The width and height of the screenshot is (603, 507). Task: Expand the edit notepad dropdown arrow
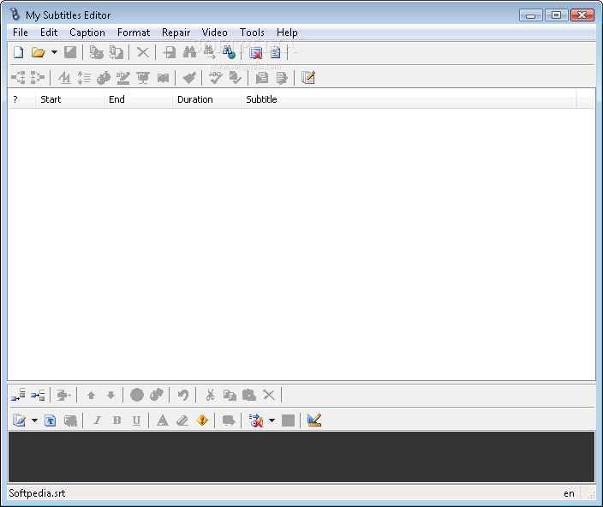(34, 421)
